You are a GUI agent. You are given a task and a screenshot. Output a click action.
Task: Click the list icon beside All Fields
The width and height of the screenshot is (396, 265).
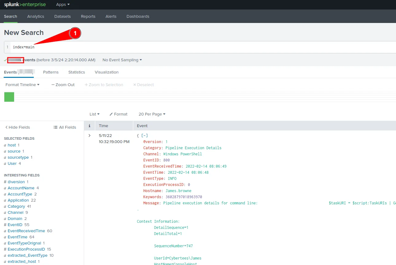pyautogui.click(x=55, y=127)
